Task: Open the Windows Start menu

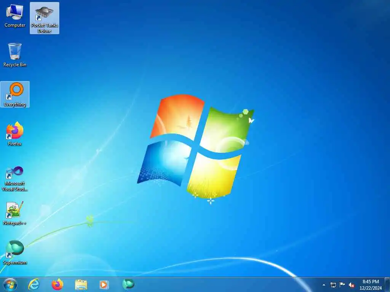Action: pos(10,284)
